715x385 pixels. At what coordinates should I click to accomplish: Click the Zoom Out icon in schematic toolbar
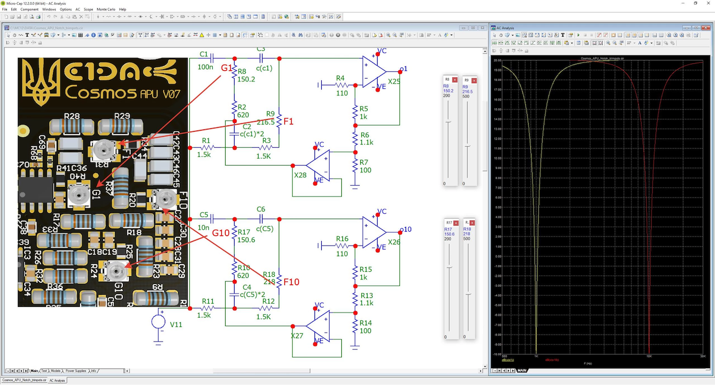(394, 35)
